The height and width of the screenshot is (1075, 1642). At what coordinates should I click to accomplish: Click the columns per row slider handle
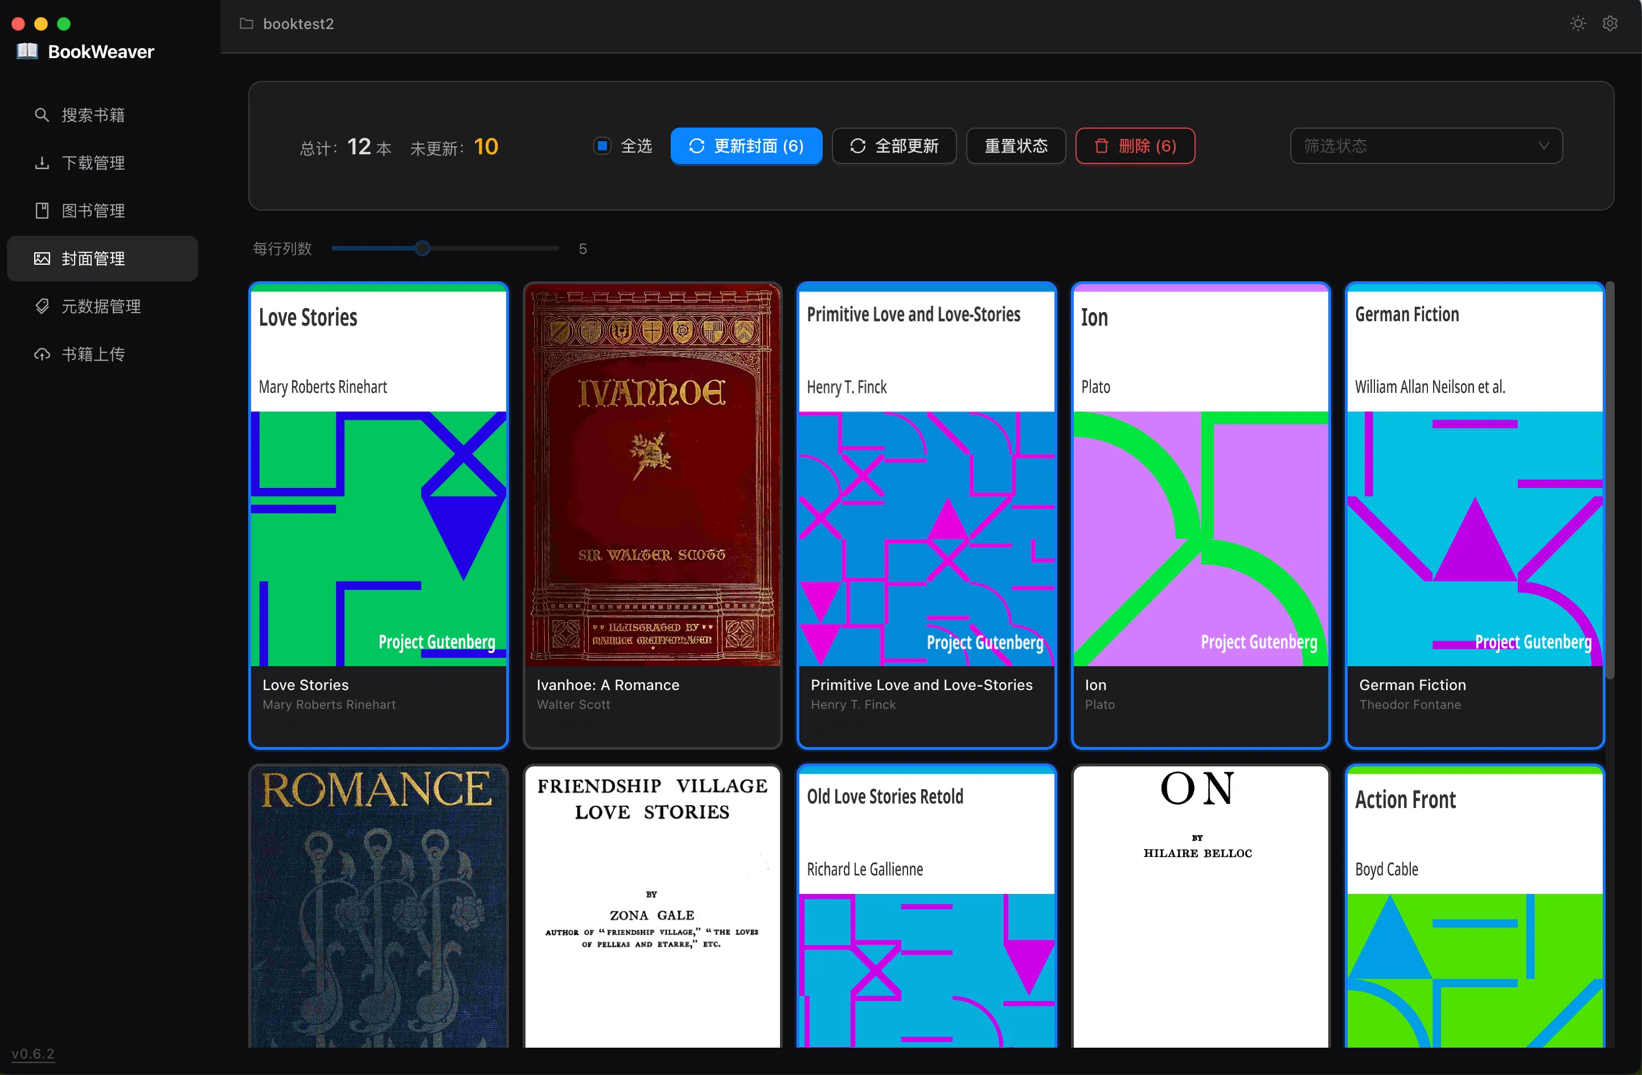tap(422, 248)
